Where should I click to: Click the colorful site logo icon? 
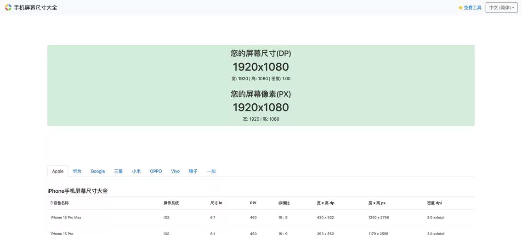pos(8,7)
